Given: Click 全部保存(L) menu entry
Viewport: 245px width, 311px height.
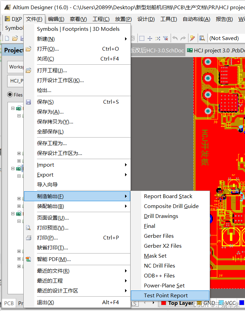Looking at the screenshot, I should [77, 132].
